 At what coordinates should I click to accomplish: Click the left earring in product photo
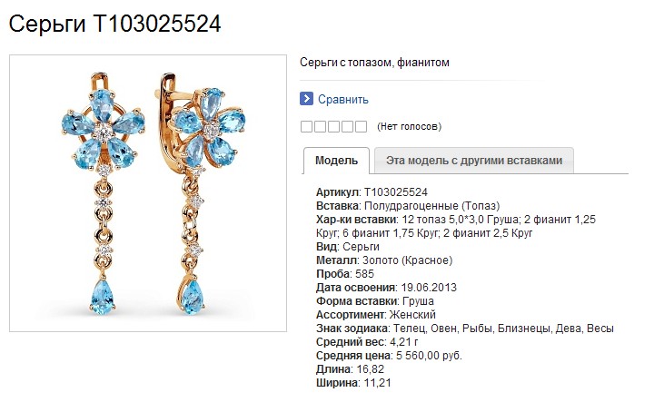[103, 193]
